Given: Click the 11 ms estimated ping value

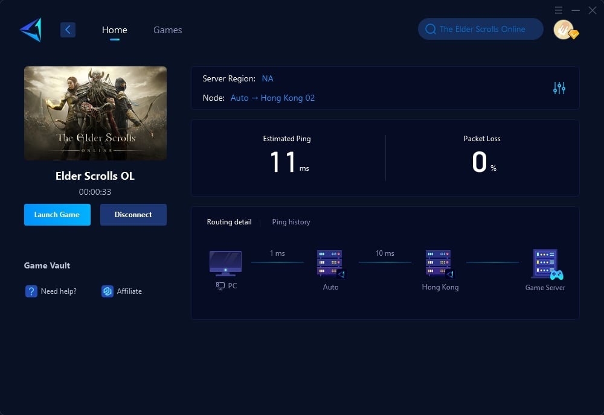Looking at the screenshot, I should (x=289, y=162).
